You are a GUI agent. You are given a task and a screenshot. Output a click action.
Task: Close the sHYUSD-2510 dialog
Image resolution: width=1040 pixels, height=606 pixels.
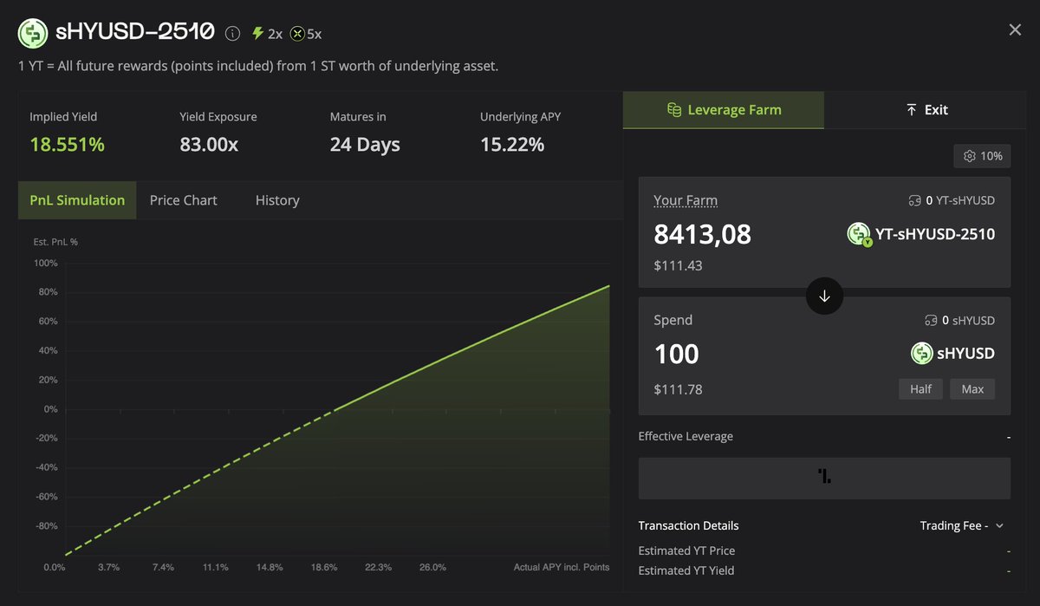click(1015, 30)
